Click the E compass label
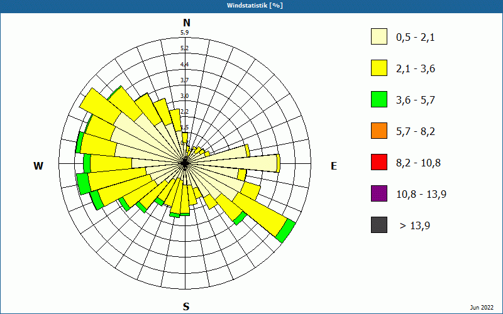The height and width of the screenshot is (314, 503). 334,166
